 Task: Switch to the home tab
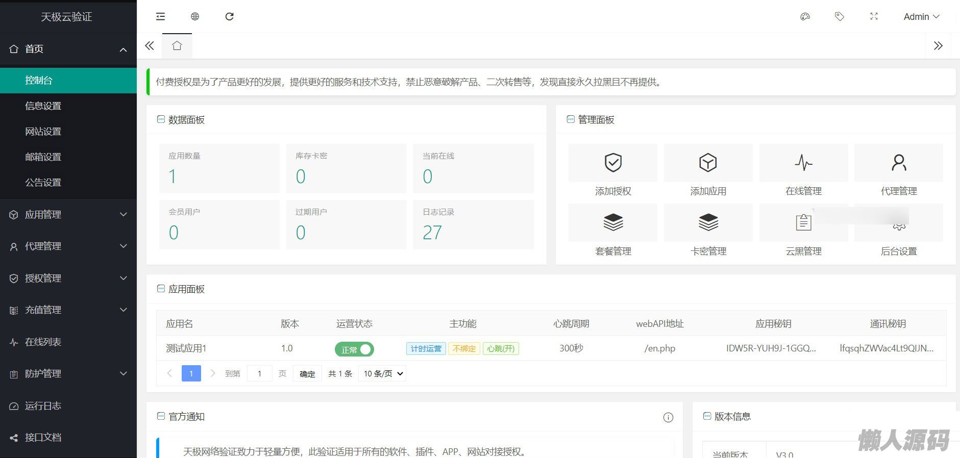tap(177, 46)
